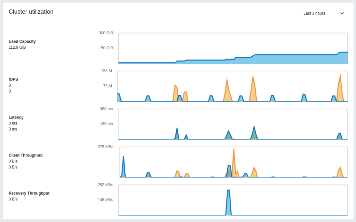Select the Last 3 hours time filter
The height and width of the screenshot is (222, 356).
(x=314, y=13)
